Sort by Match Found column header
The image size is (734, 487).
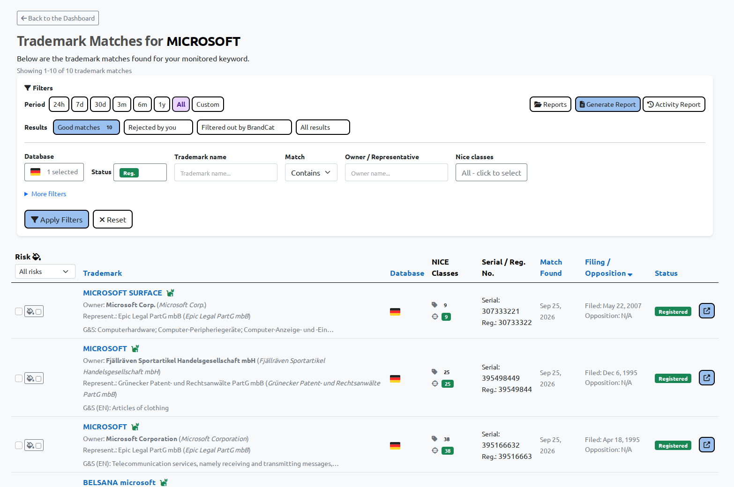[551, 268]
